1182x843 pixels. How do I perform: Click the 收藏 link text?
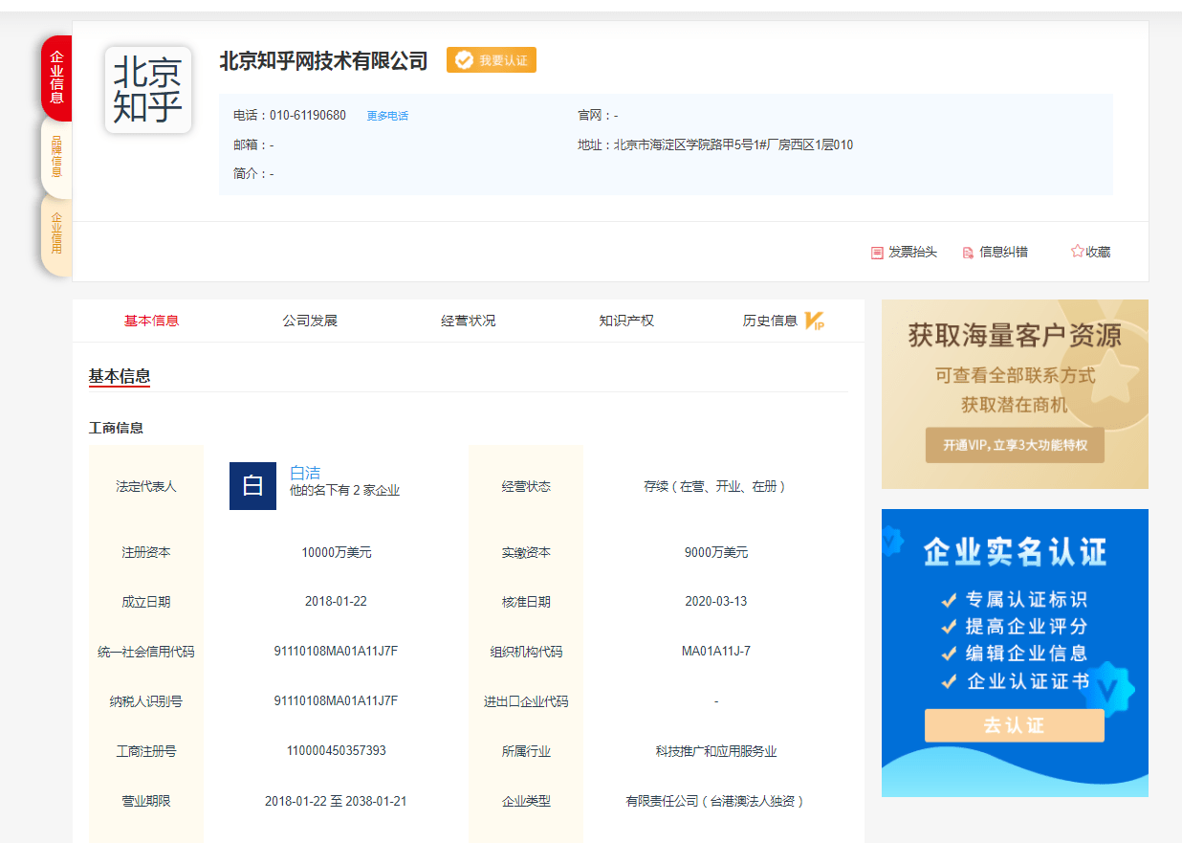1098,253
